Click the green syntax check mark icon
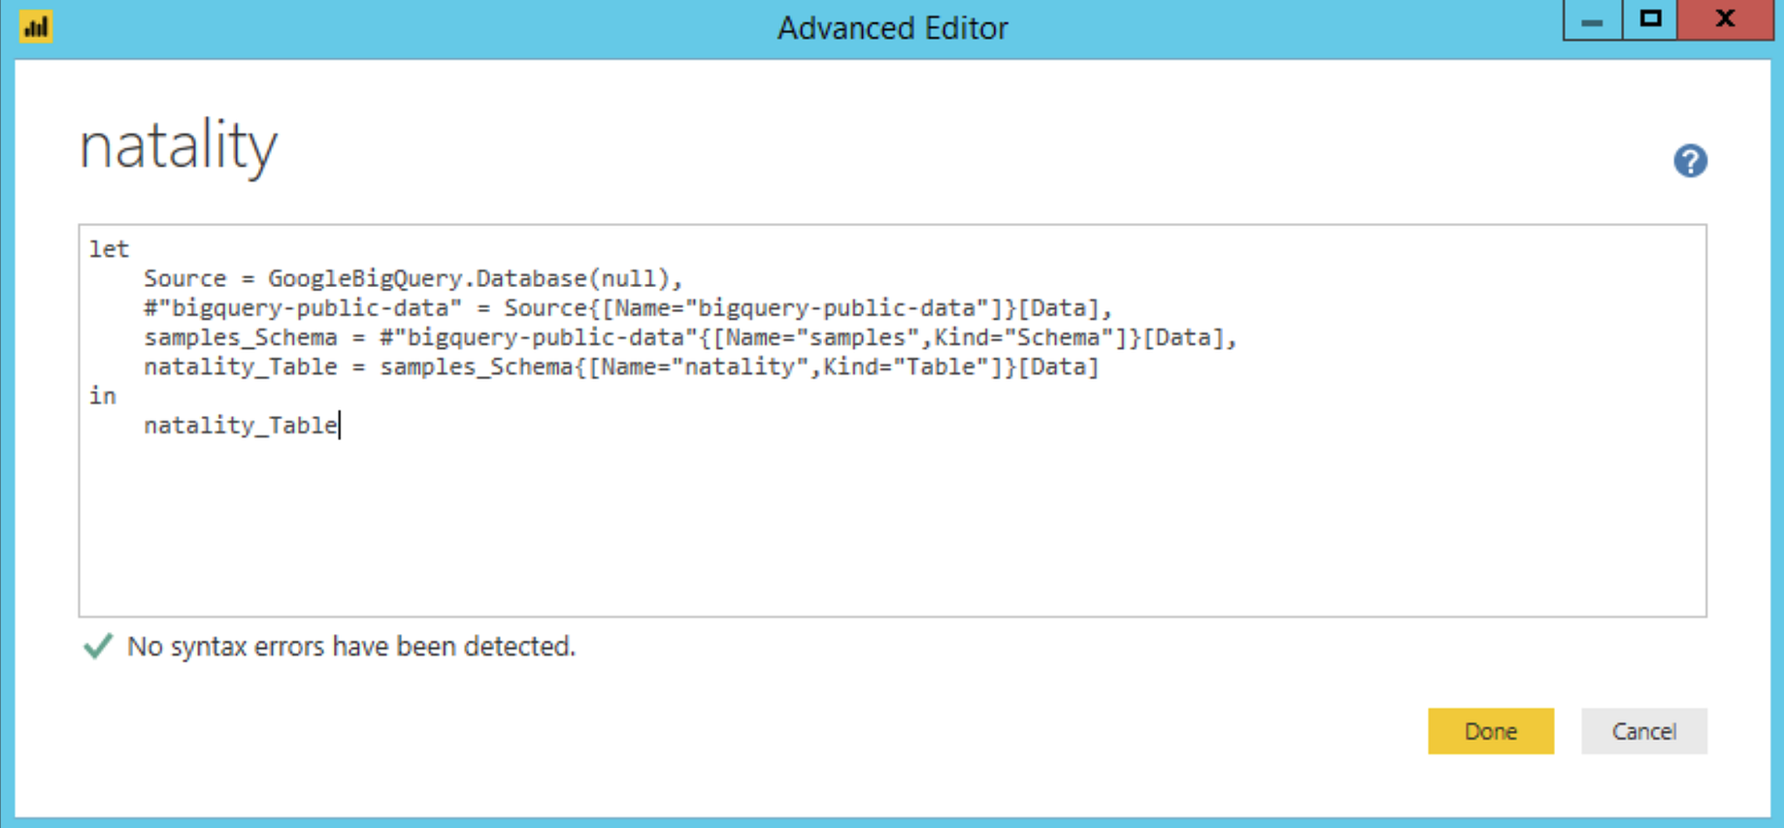Image resolution: width=1784 pixels, height=828 pixels. pyautogui.click(x=98, y=646)
